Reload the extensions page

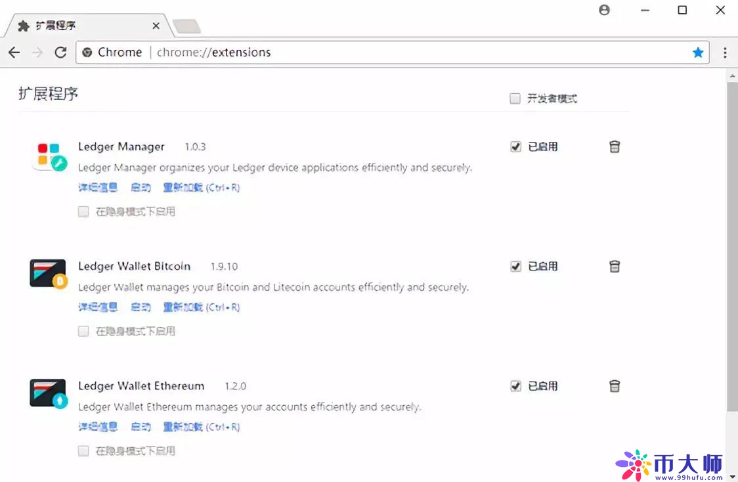click(60, 53)
